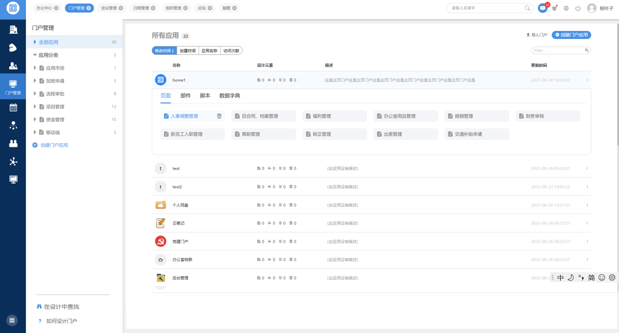
Task: Sort apps by 访问次数
Action: point(231,51)
